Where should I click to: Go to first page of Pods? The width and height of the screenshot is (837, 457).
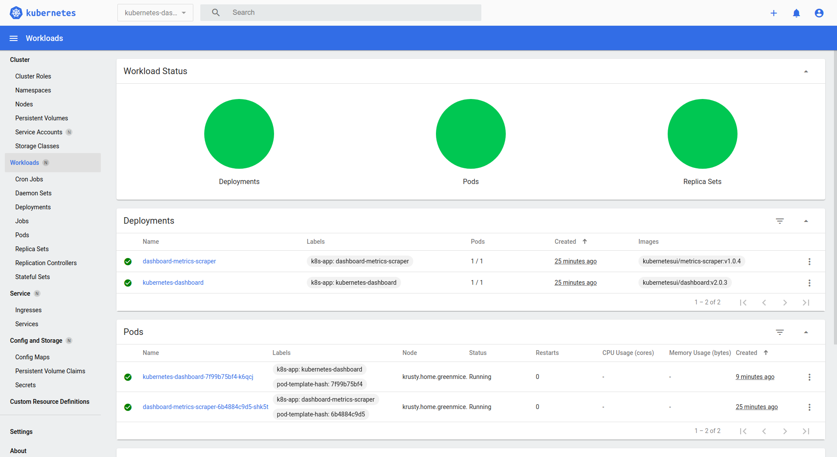(x=743, y=431)
